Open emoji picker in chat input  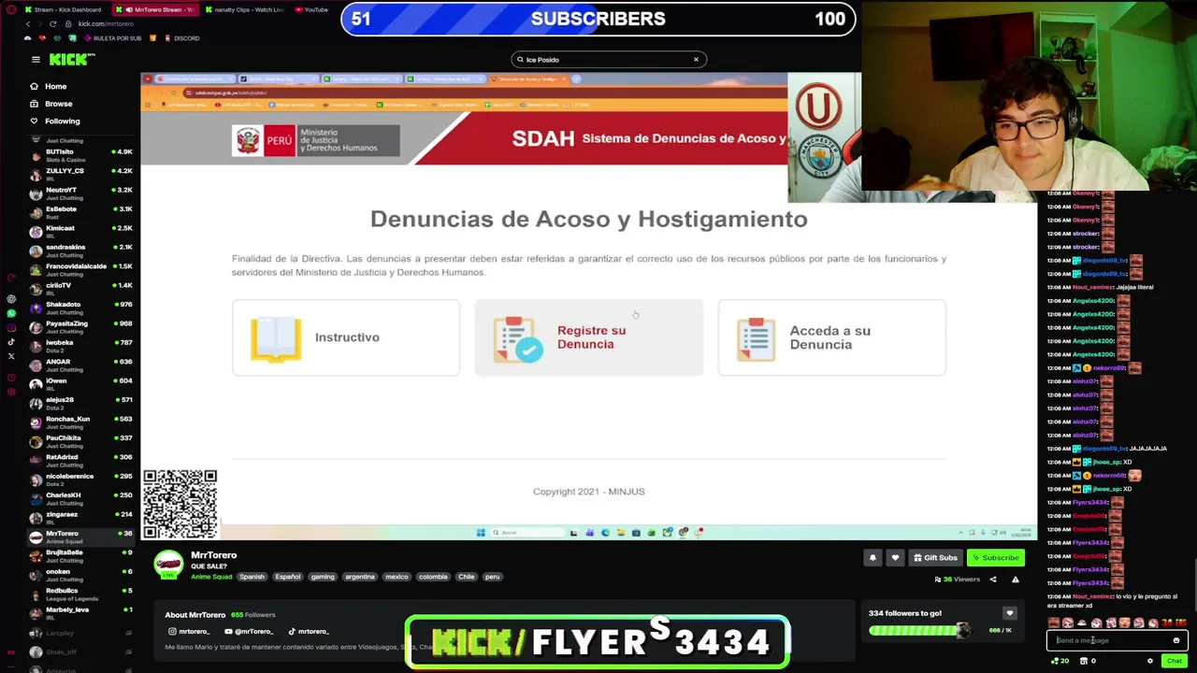(1176, 640)
